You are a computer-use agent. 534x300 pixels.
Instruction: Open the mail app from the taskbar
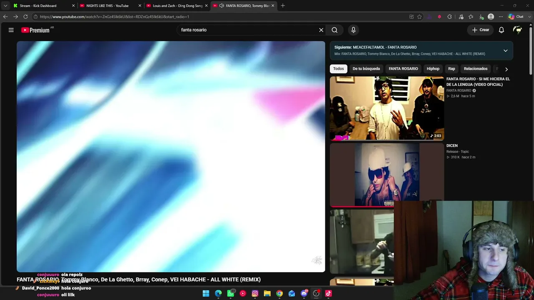[292, 293]
